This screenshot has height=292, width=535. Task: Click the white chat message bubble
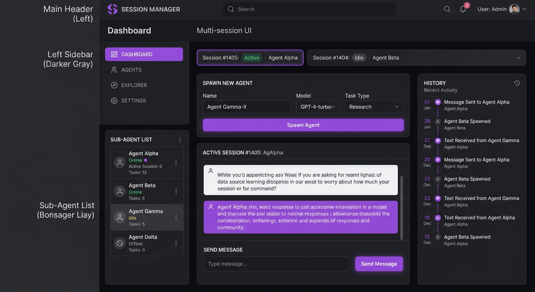(301, 180)
